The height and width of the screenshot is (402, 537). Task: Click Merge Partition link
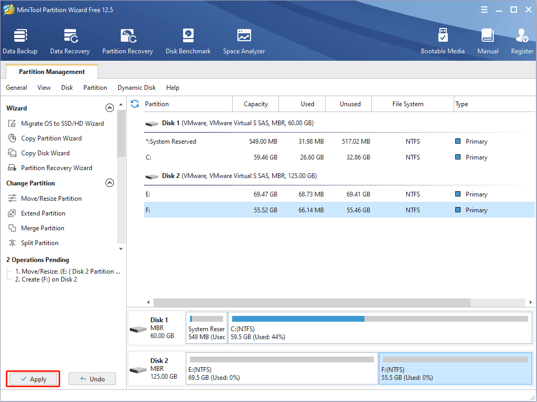[x=43, y=228]
